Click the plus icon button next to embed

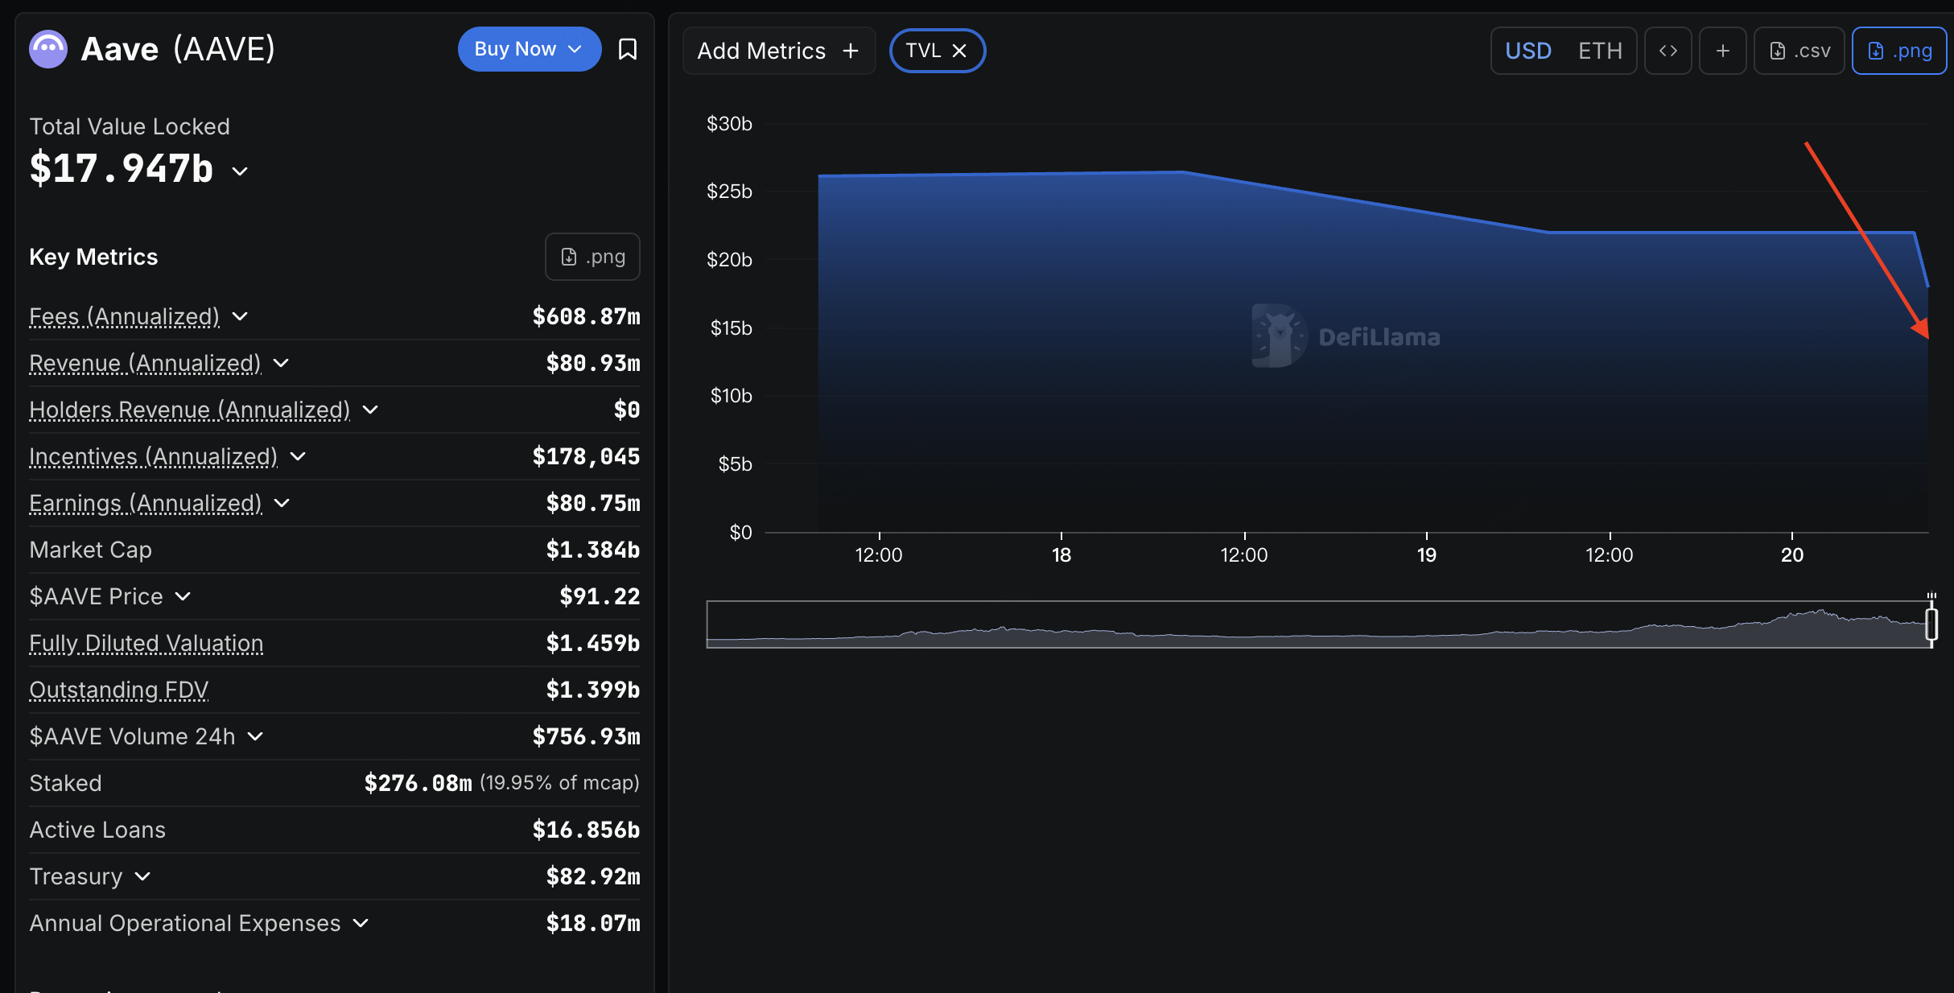[1722, 51]
